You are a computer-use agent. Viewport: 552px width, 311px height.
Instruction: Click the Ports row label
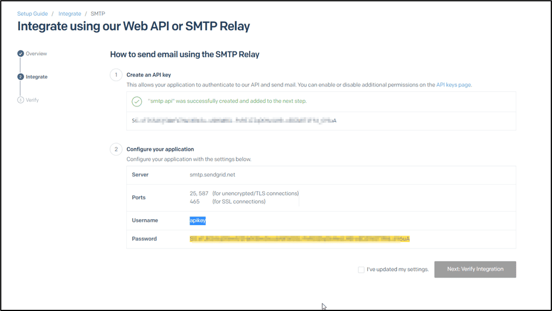(139, 198)
